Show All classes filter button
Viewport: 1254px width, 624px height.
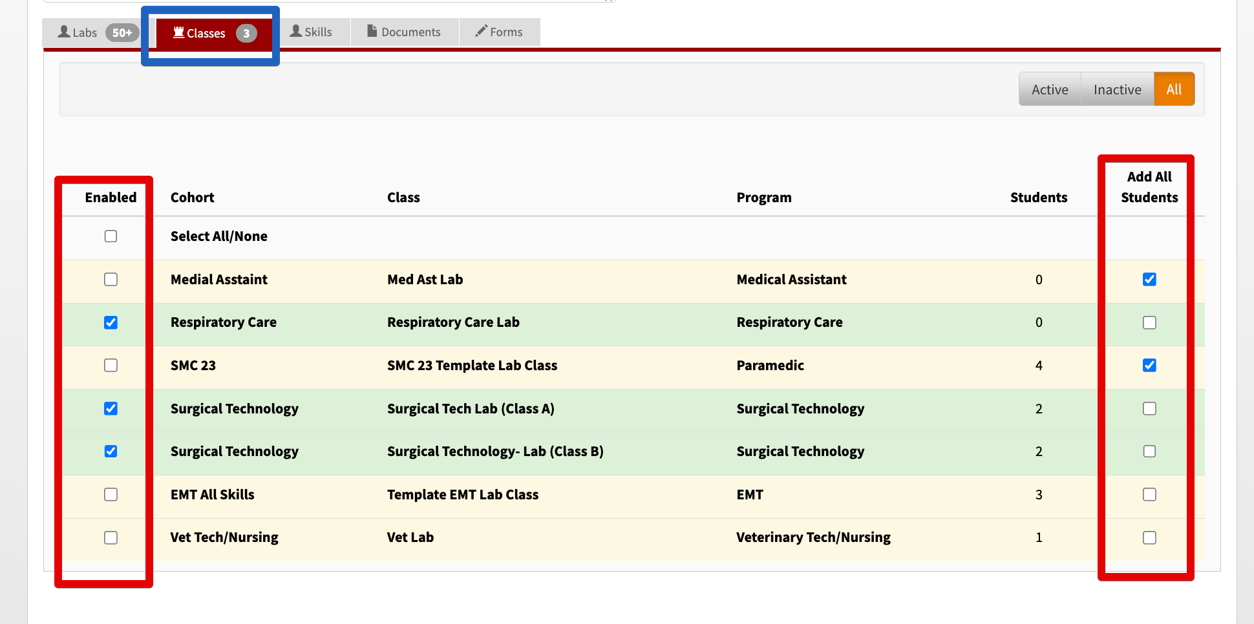(1174, 89)
